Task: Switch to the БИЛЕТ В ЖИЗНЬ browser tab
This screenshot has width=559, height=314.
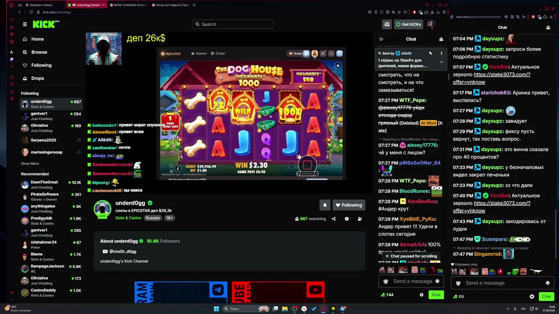Action: click(x=128, y=5)
